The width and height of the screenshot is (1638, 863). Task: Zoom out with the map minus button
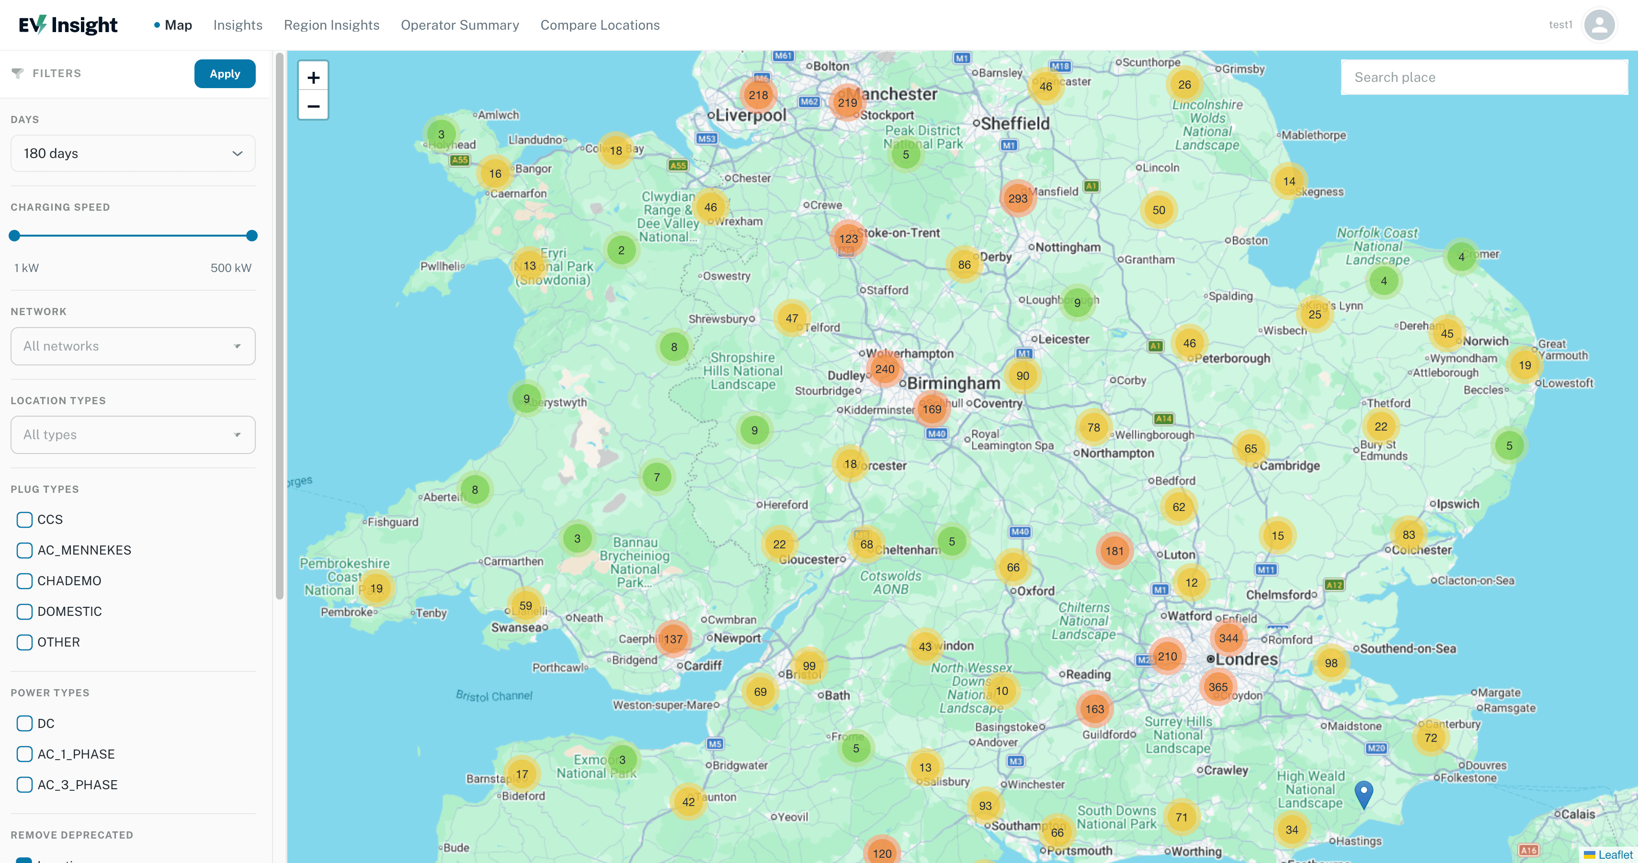313,106
